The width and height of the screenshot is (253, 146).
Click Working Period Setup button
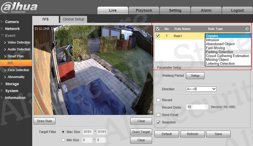pyautogui.click(x=195, y=76)
